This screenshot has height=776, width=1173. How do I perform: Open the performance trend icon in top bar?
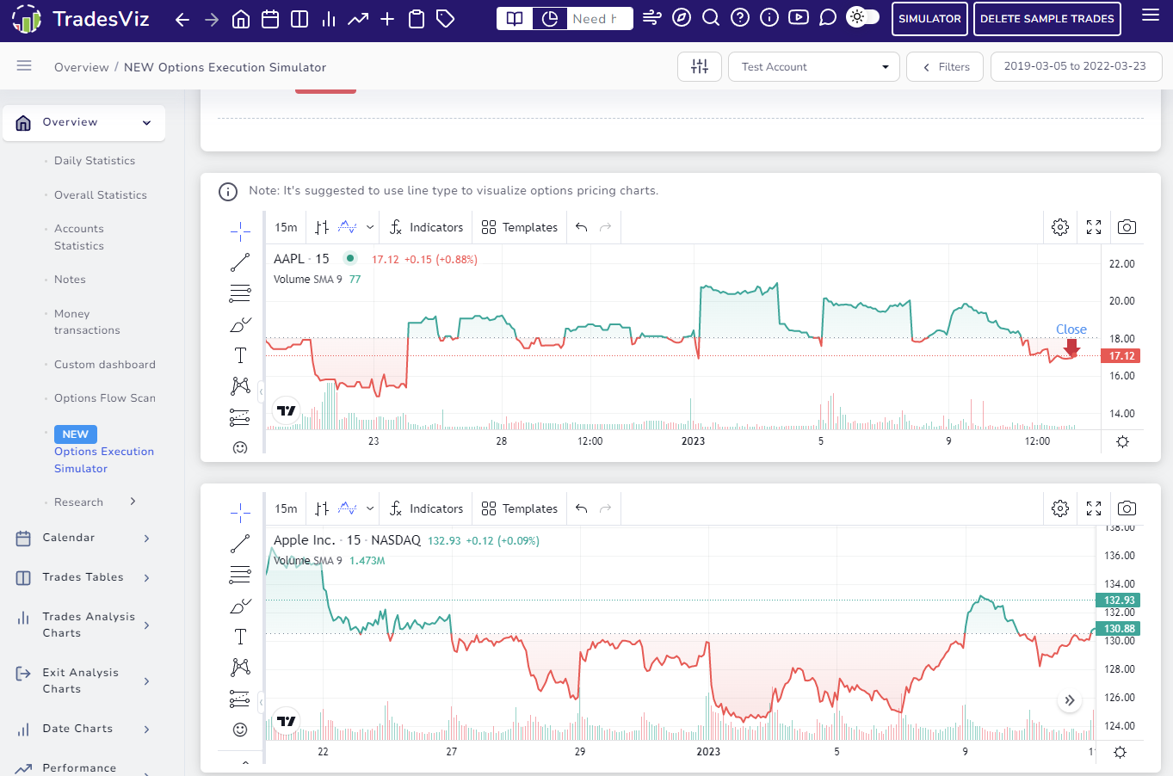coord(358,19)
